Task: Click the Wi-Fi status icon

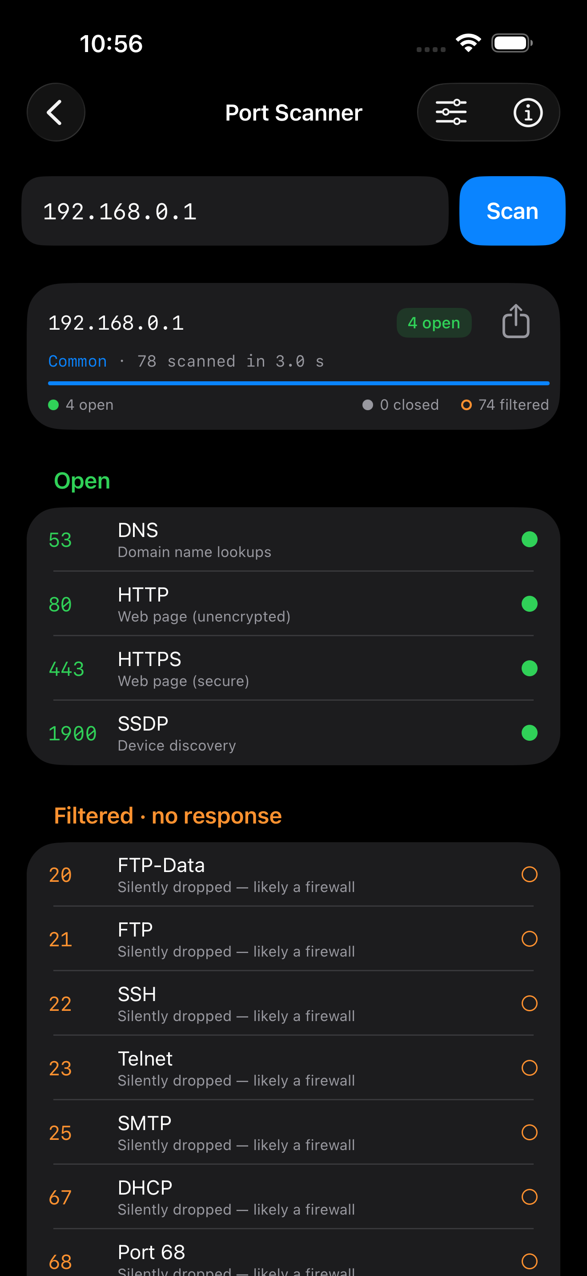Action: [468, 43]
